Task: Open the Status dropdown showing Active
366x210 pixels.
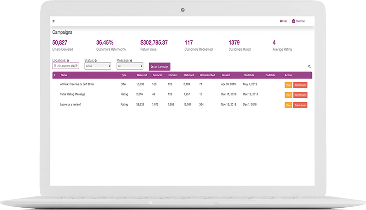Action: click(x=98, y=66)
